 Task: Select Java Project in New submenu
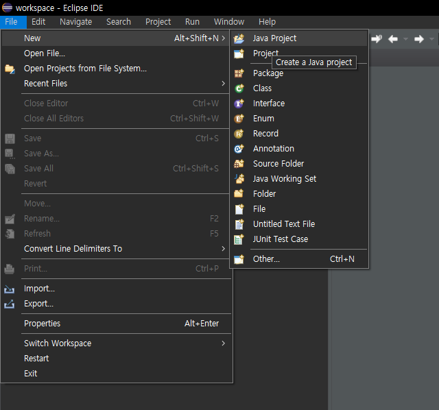[x=299, y=38]
